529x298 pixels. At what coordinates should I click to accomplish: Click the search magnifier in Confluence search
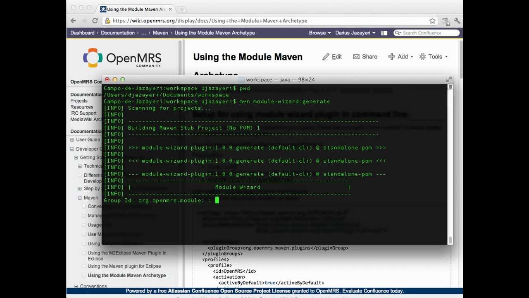(398, 33)
